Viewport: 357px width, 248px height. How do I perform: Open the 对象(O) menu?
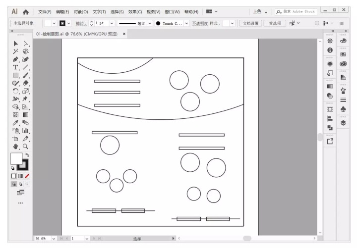click(81, 12)
